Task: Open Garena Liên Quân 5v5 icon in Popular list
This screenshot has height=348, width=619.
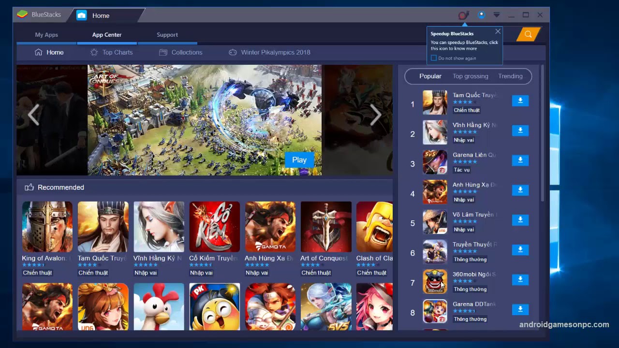Action: click(435, 162)
